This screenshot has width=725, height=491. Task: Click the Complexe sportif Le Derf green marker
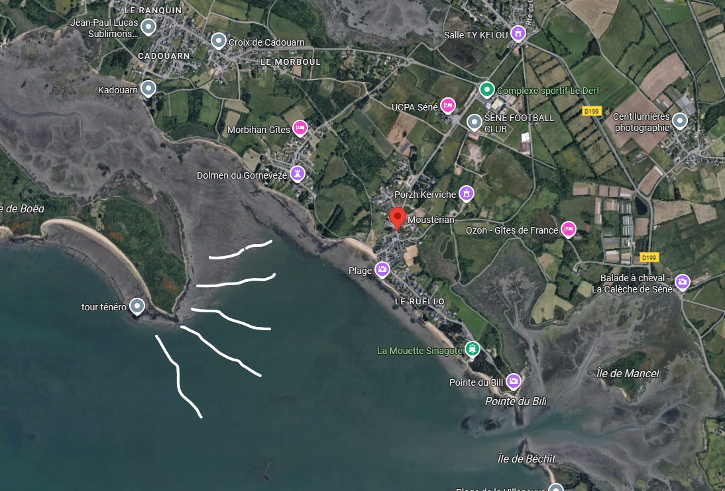point(486,89)
